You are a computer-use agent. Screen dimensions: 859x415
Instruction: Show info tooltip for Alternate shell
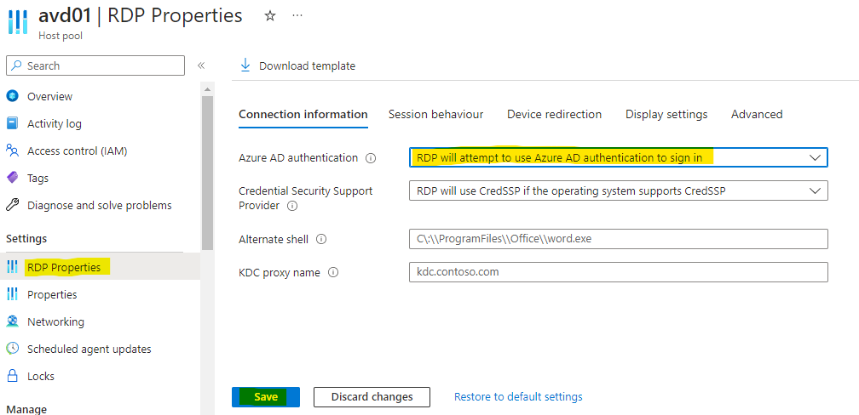[321, 239]
